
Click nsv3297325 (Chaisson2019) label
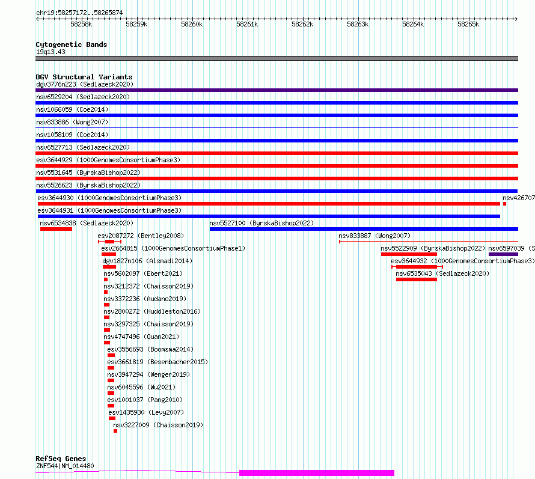pos(148,324)
